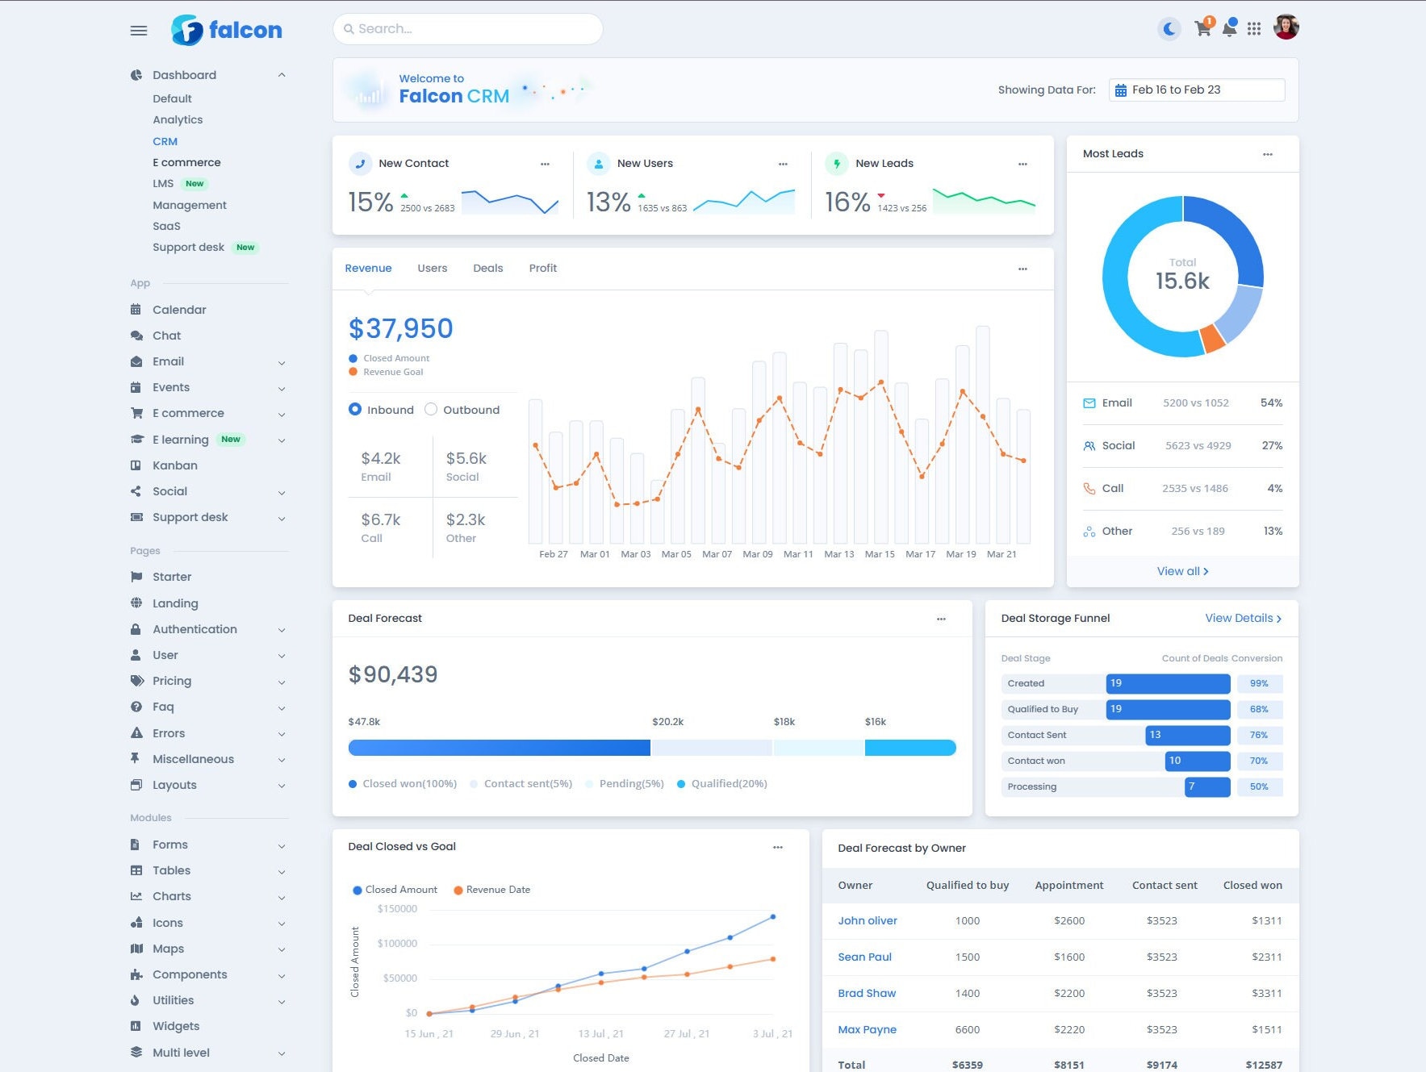Select the Inbound radio button
The image size is (1426, 1072).
pyautogui.click(x=354, y=410)
